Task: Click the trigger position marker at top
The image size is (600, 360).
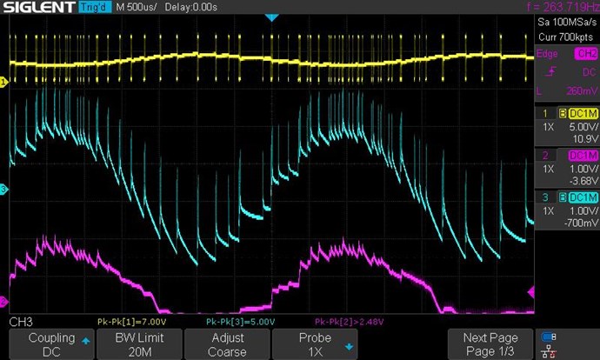Action: tap(271, 17)
